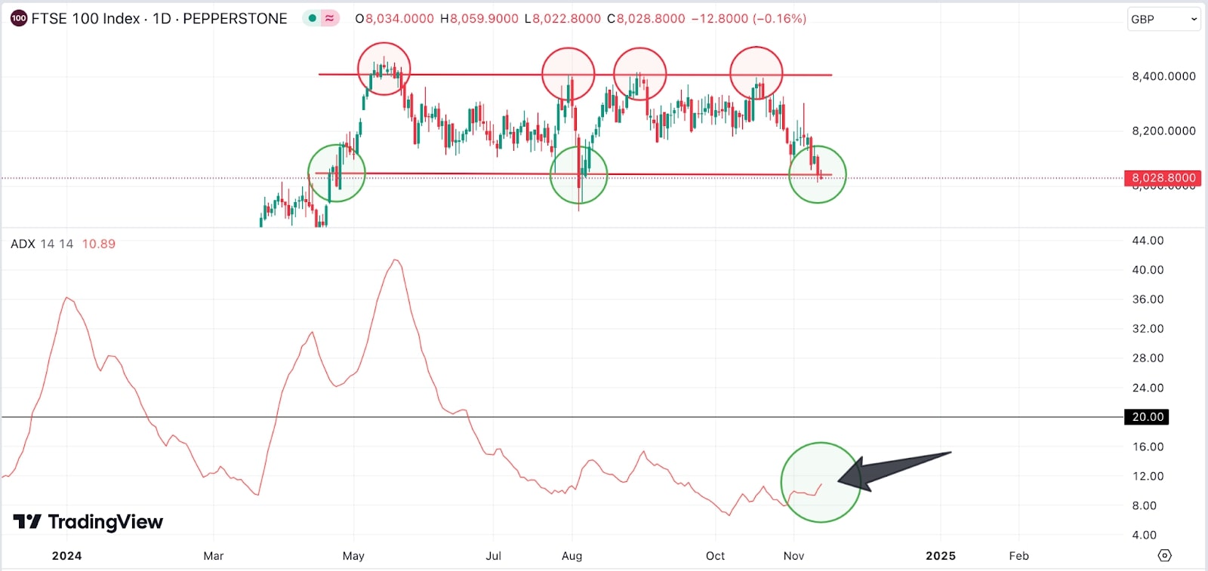Click the 24.00 ADX scale label
The height and width of the screenshot is (571, 1208).
click(x=1148, y=388)
